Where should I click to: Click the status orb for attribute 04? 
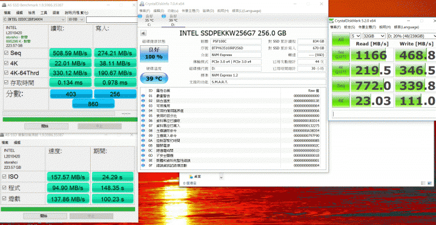pos(143,110)
